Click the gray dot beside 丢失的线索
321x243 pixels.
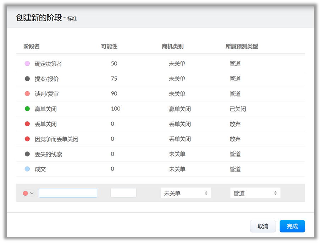click(x=27, y=154)
